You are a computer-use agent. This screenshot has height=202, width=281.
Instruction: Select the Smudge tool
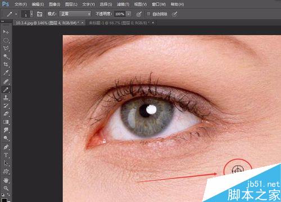coord(6,130)
